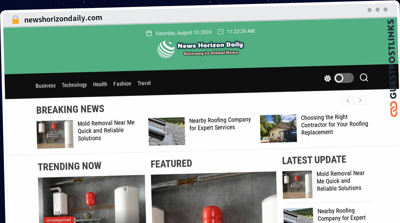Click breaking news house with dumpster thumbnail
Viewport: 400px width, 223px height.
[278, 128]
